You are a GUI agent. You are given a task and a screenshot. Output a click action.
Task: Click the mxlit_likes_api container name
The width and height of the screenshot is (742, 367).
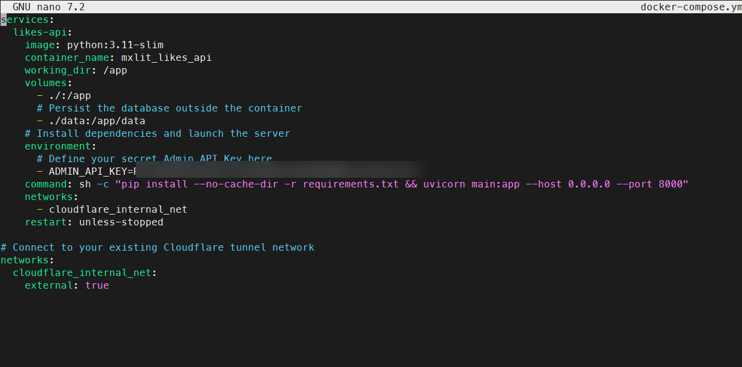(x=166, y=58)
